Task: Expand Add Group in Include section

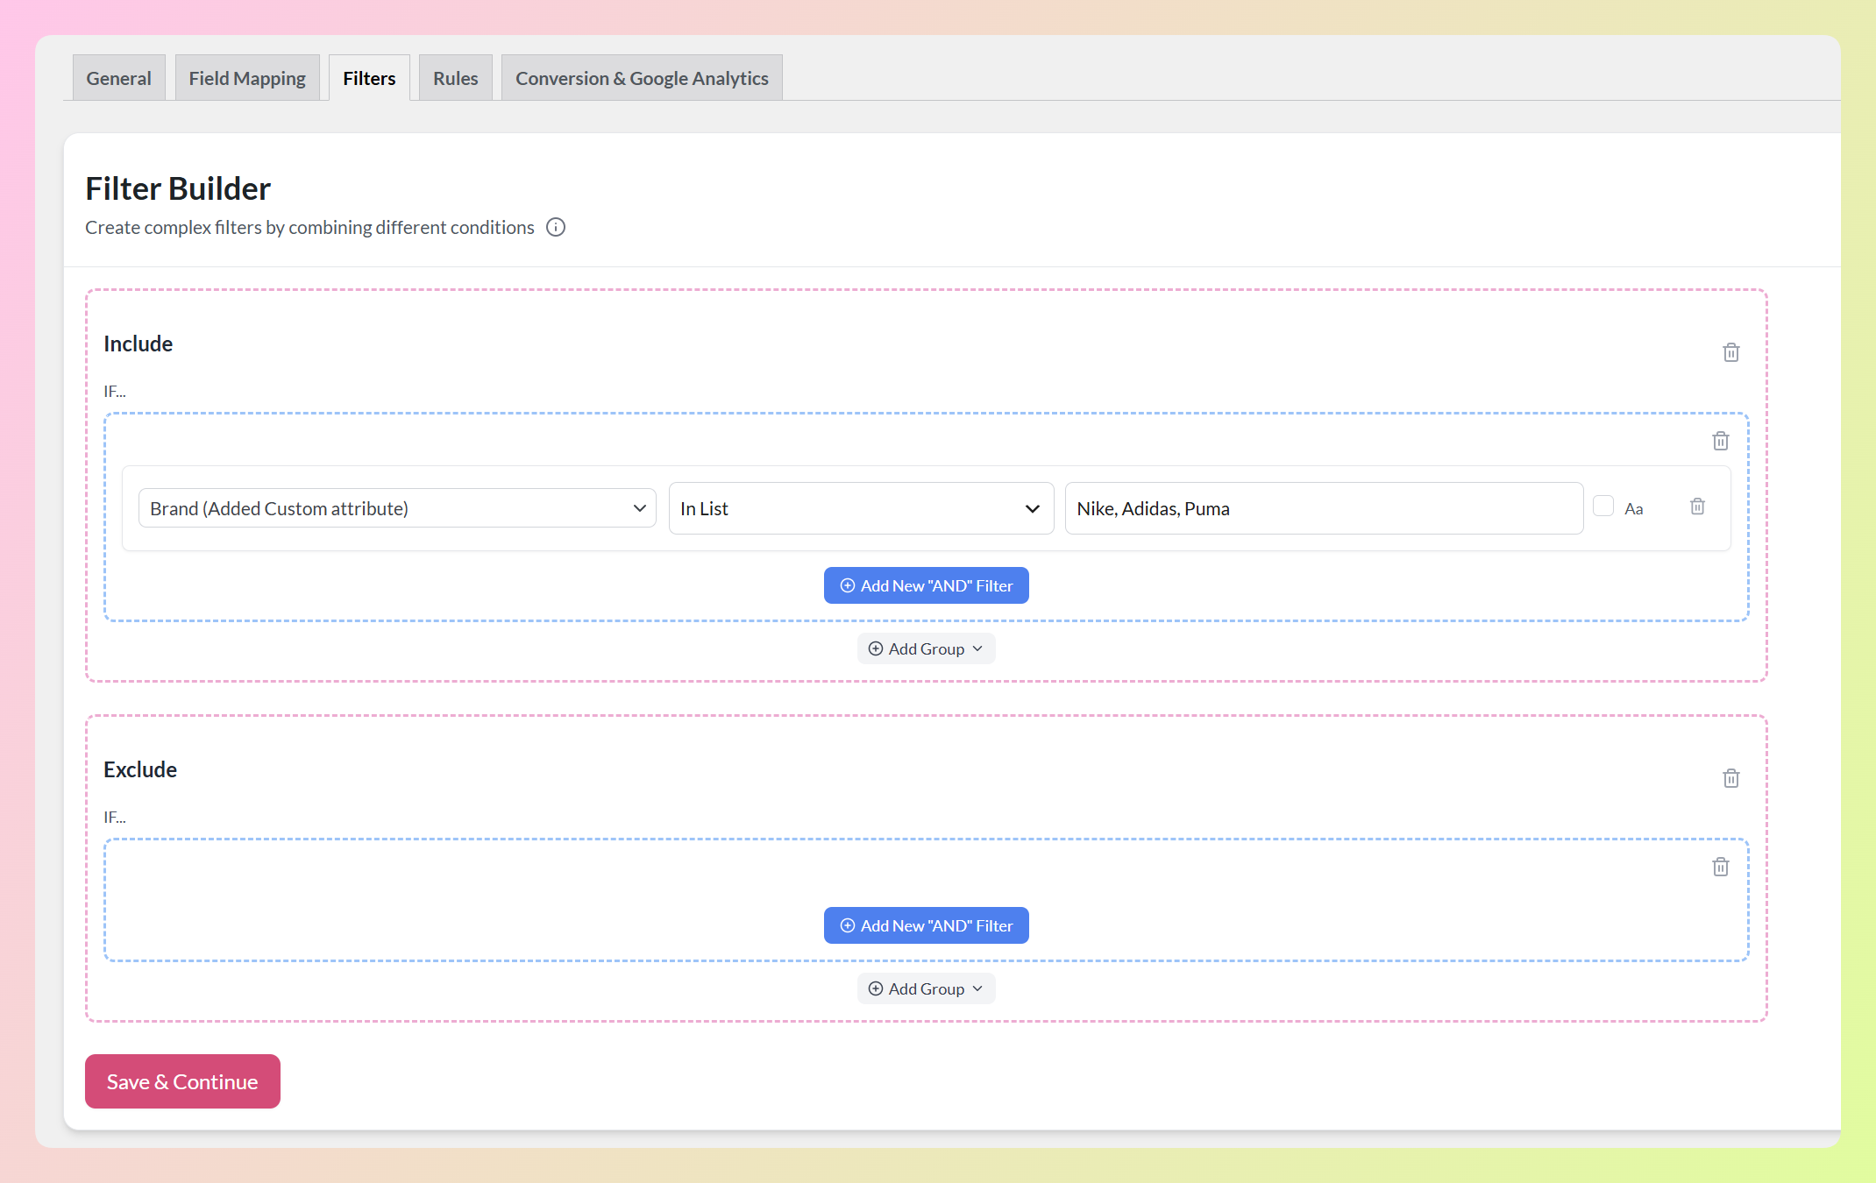Action: (926, 648)
